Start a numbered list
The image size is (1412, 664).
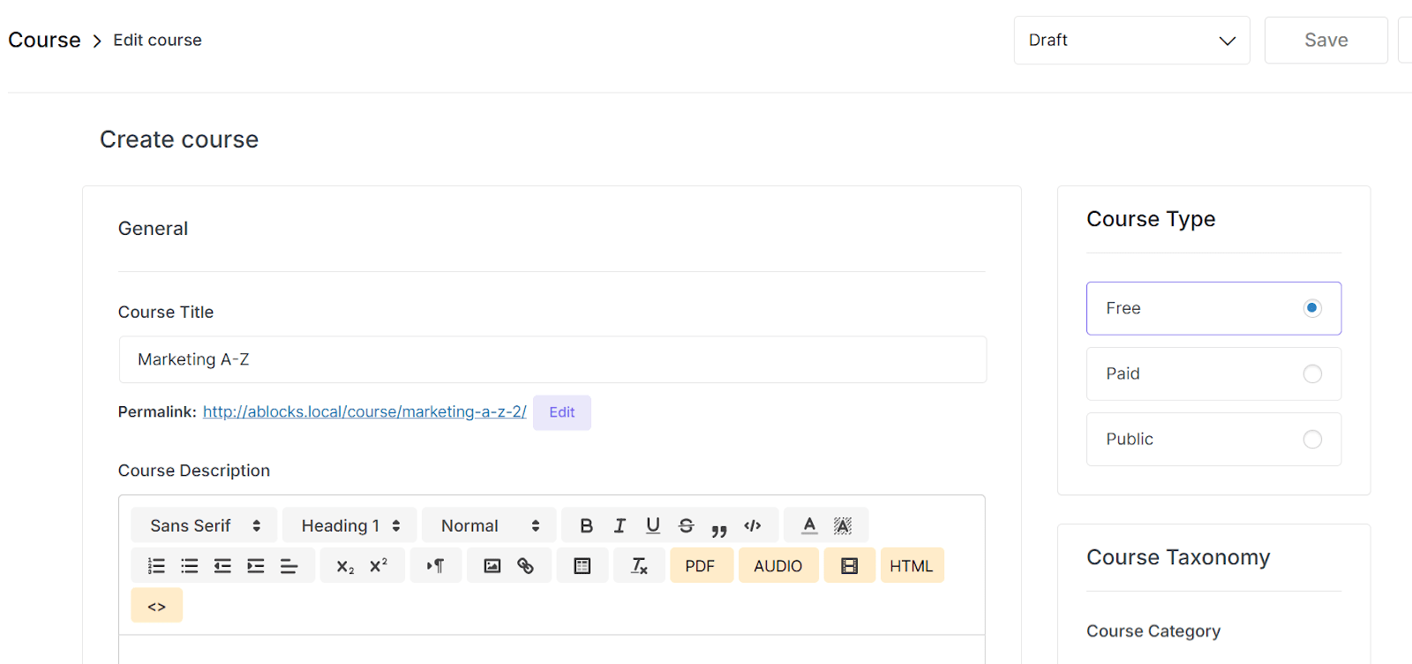tap(156, 566)
